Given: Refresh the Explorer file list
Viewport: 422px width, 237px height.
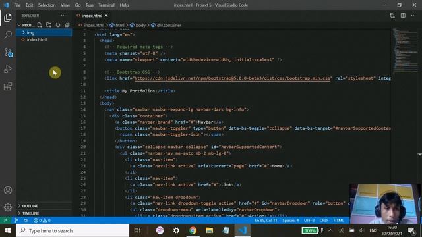Looking at the screenshot, I should click(x=58, y=25).
